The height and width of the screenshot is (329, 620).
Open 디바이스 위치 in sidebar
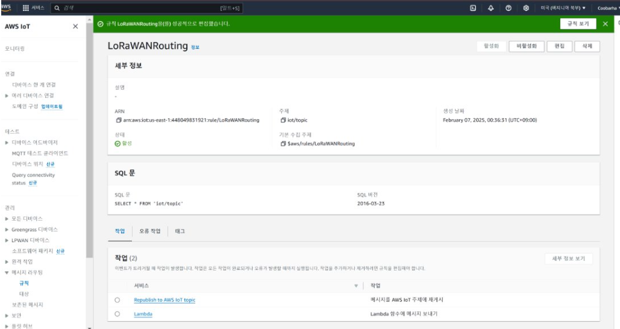27,164
